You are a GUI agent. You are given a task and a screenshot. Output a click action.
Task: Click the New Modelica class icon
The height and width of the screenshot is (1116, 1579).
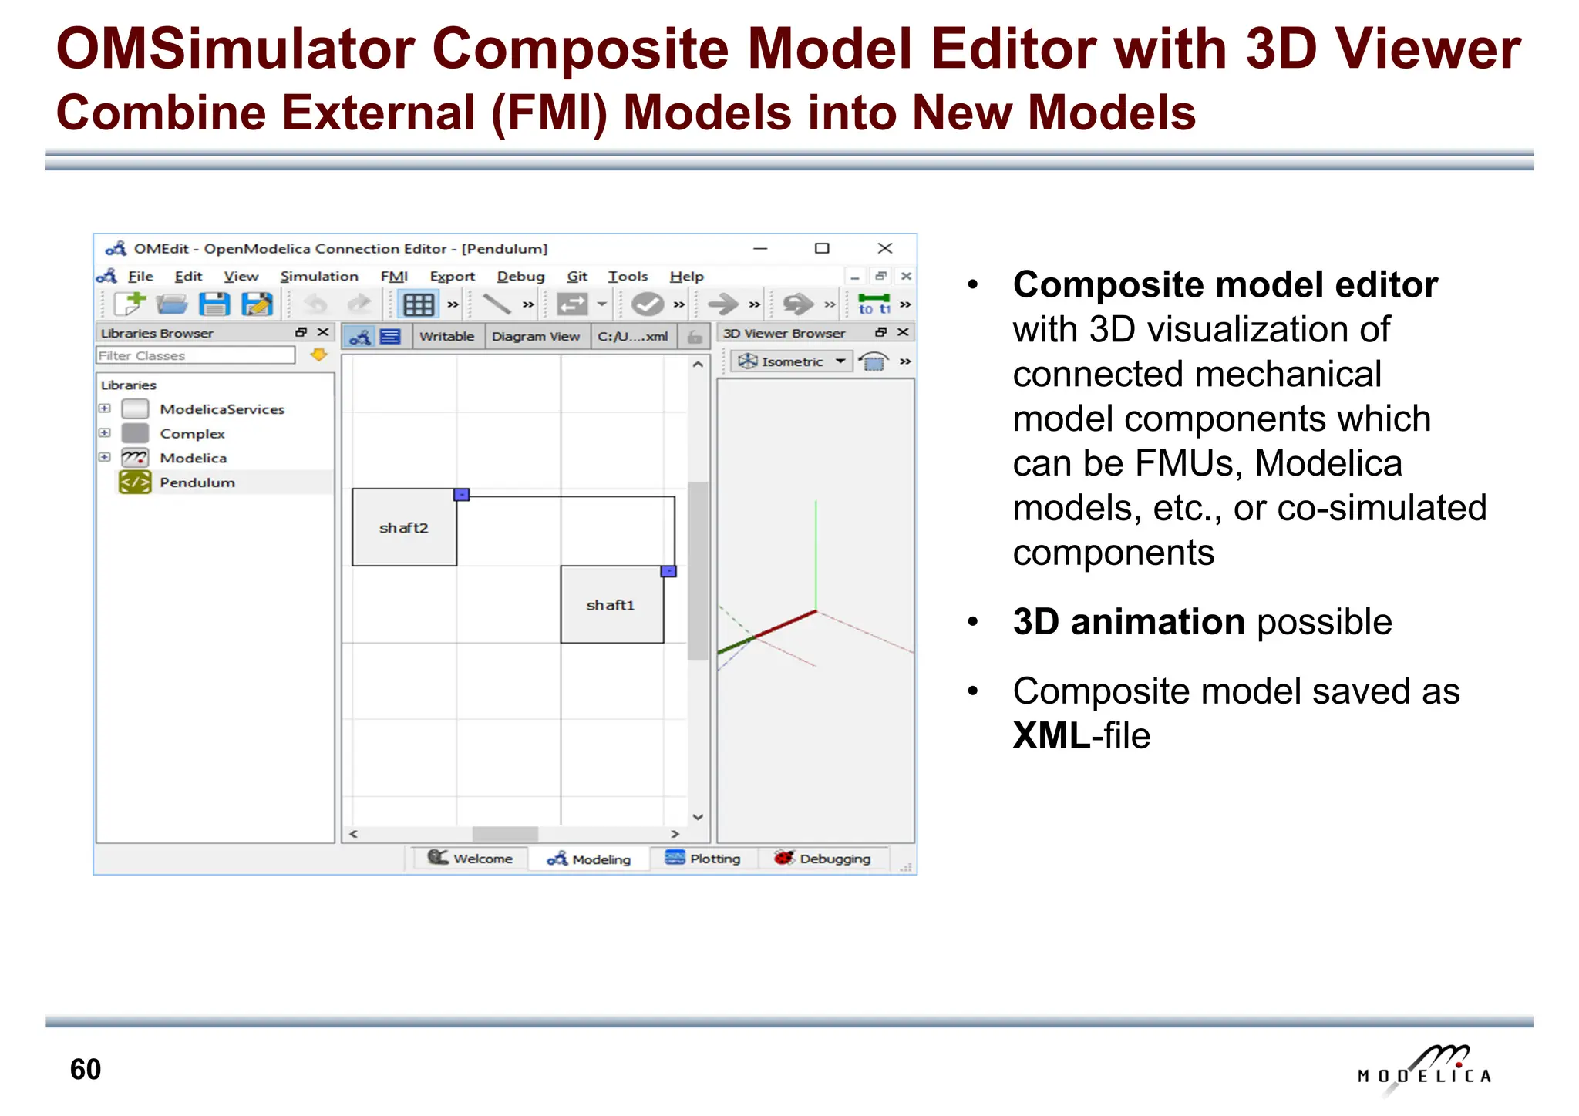point(130,304)
